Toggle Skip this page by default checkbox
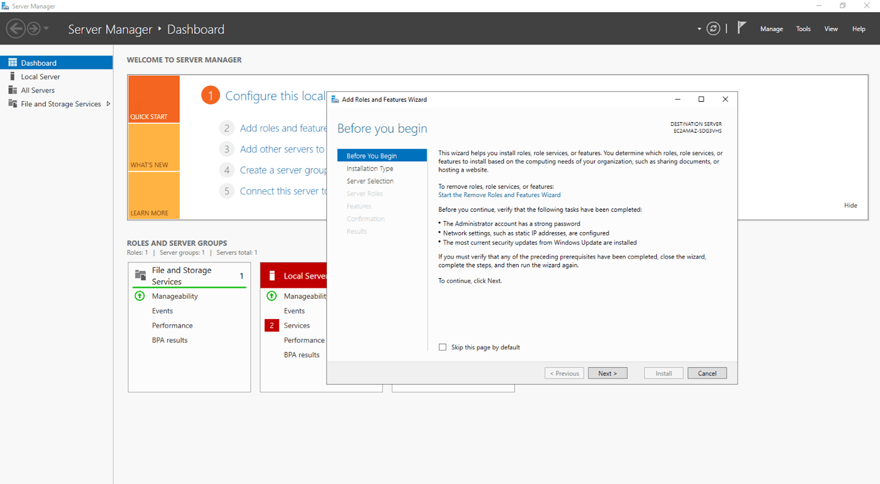This screenshot has height=484, width=880. (x=443, y=347)
